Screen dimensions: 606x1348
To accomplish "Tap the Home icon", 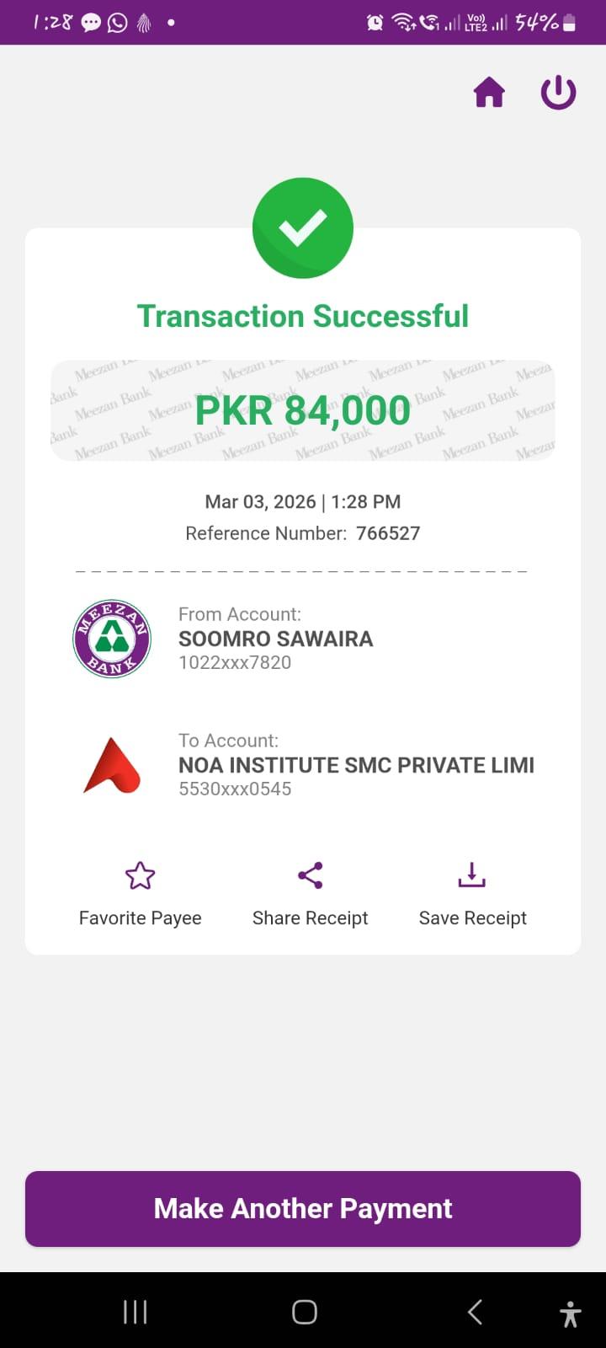I will 489,93.
